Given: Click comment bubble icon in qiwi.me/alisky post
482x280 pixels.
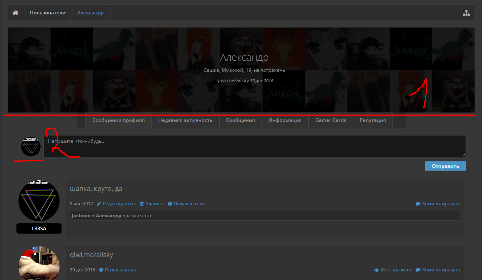Looking at the screenshot, I should click(x=418, y=270).
